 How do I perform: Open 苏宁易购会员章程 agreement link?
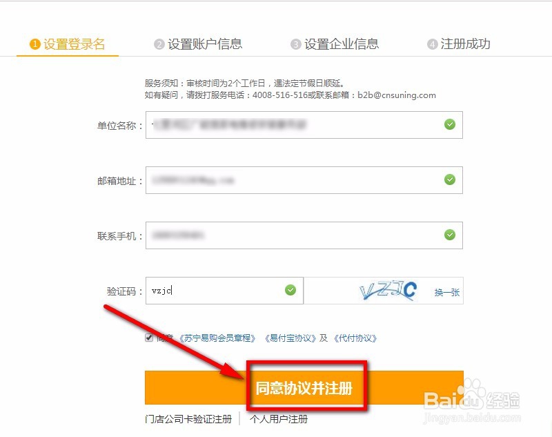pyautogui.click(x=217, y=338)
